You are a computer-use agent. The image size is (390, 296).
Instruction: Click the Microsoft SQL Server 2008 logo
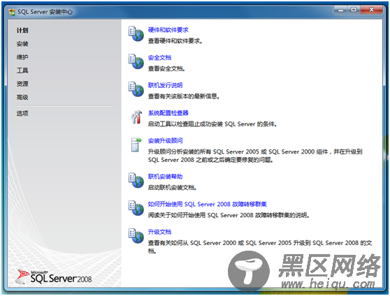click(54, 277)
